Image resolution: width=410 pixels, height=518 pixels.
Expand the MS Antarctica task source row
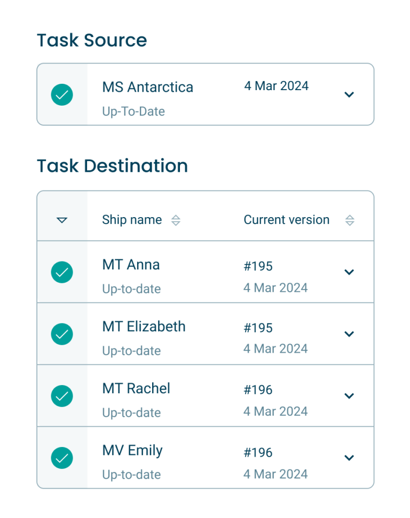[x=349, y=94]
